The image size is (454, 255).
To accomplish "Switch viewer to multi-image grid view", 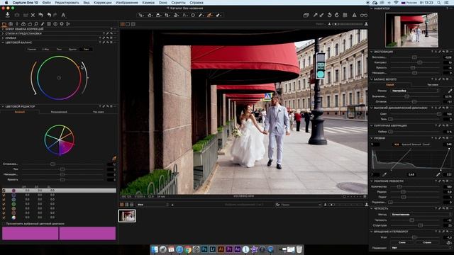I will tap(123, 24).
